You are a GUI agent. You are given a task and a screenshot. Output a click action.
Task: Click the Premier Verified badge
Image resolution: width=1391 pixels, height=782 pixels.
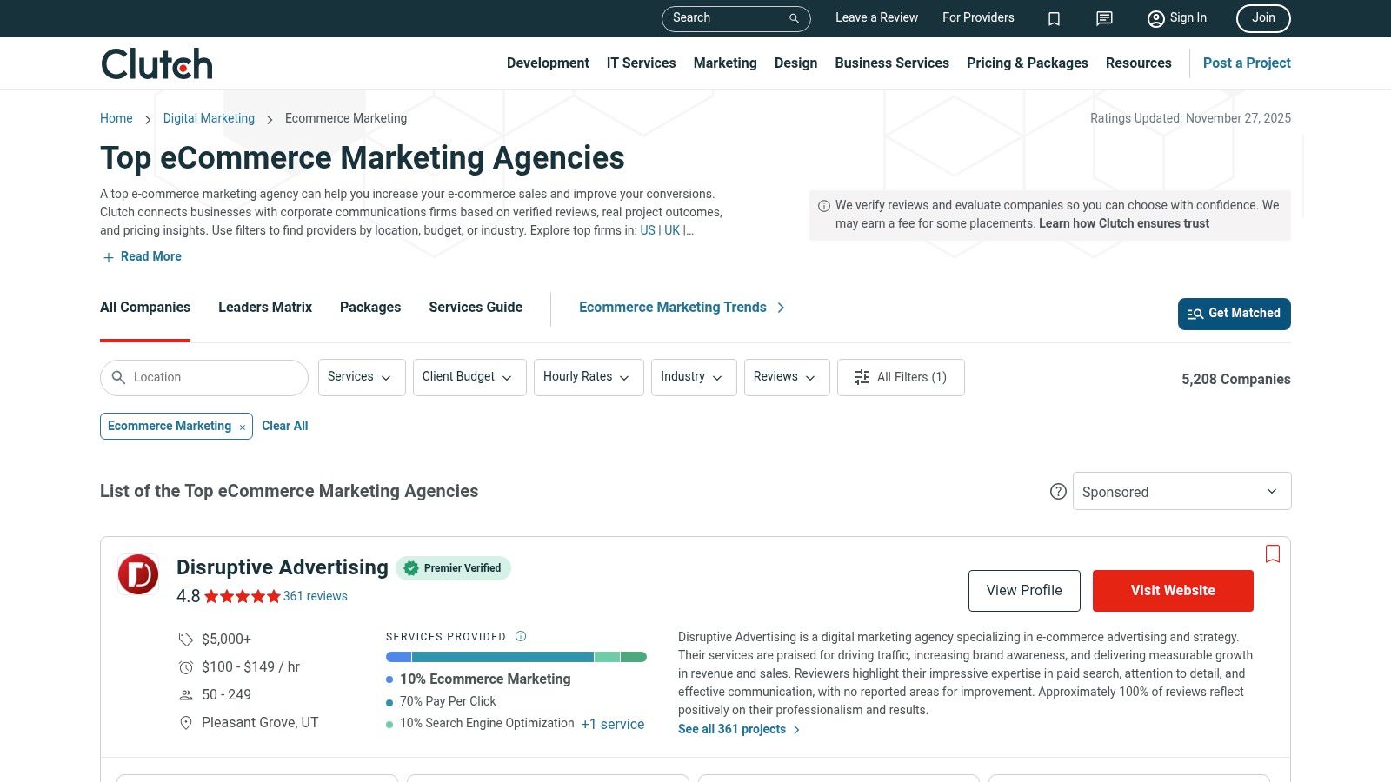[453, 568]
